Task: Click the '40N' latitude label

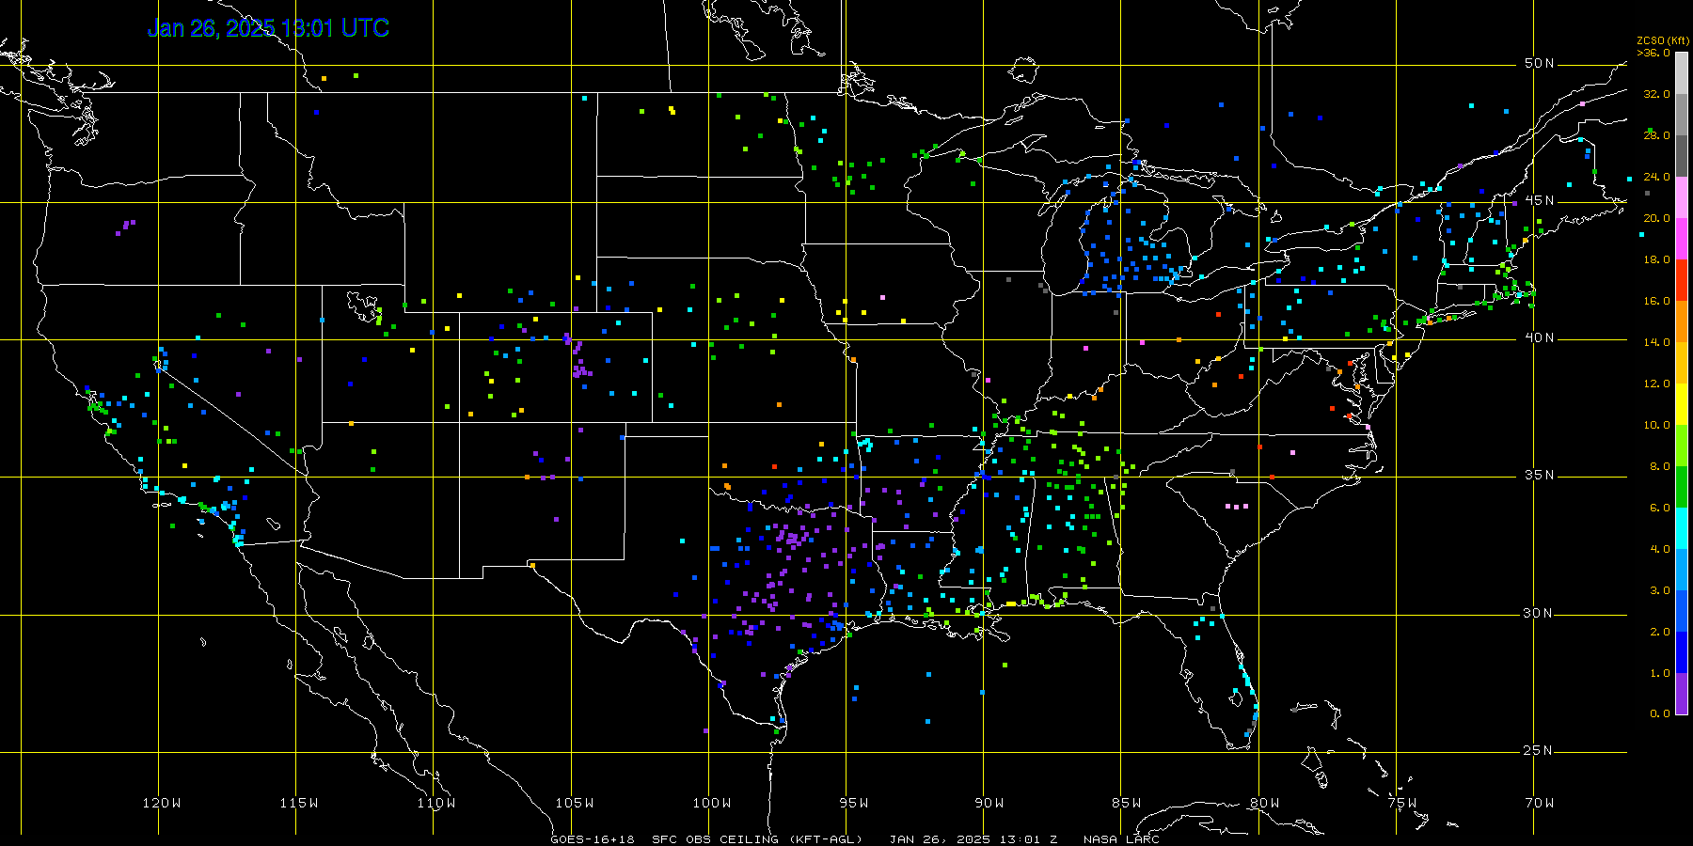Action: pyautogui.click(x=1539, y=337)
